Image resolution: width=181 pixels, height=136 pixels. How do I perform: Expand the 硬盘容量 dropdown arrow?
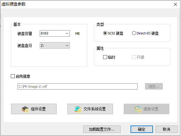[67, 34]
